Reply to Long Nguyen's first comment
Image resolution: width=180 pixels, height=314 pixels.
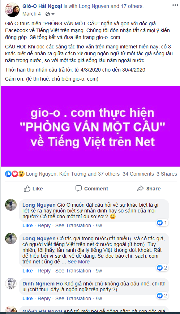[x=44, y=225]
